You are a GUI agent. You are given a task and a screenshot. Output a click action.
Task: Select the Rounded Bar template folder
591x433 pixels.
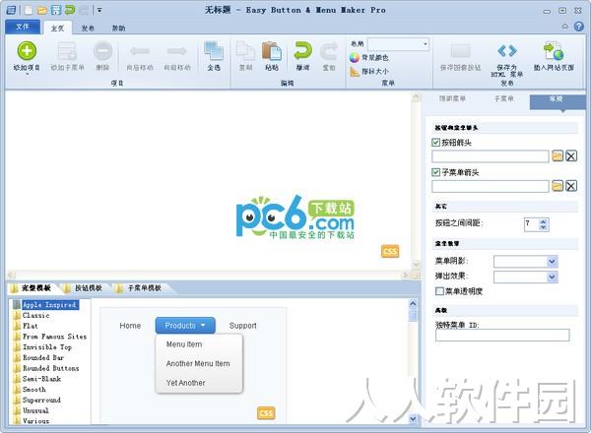[x=38, y=357]
